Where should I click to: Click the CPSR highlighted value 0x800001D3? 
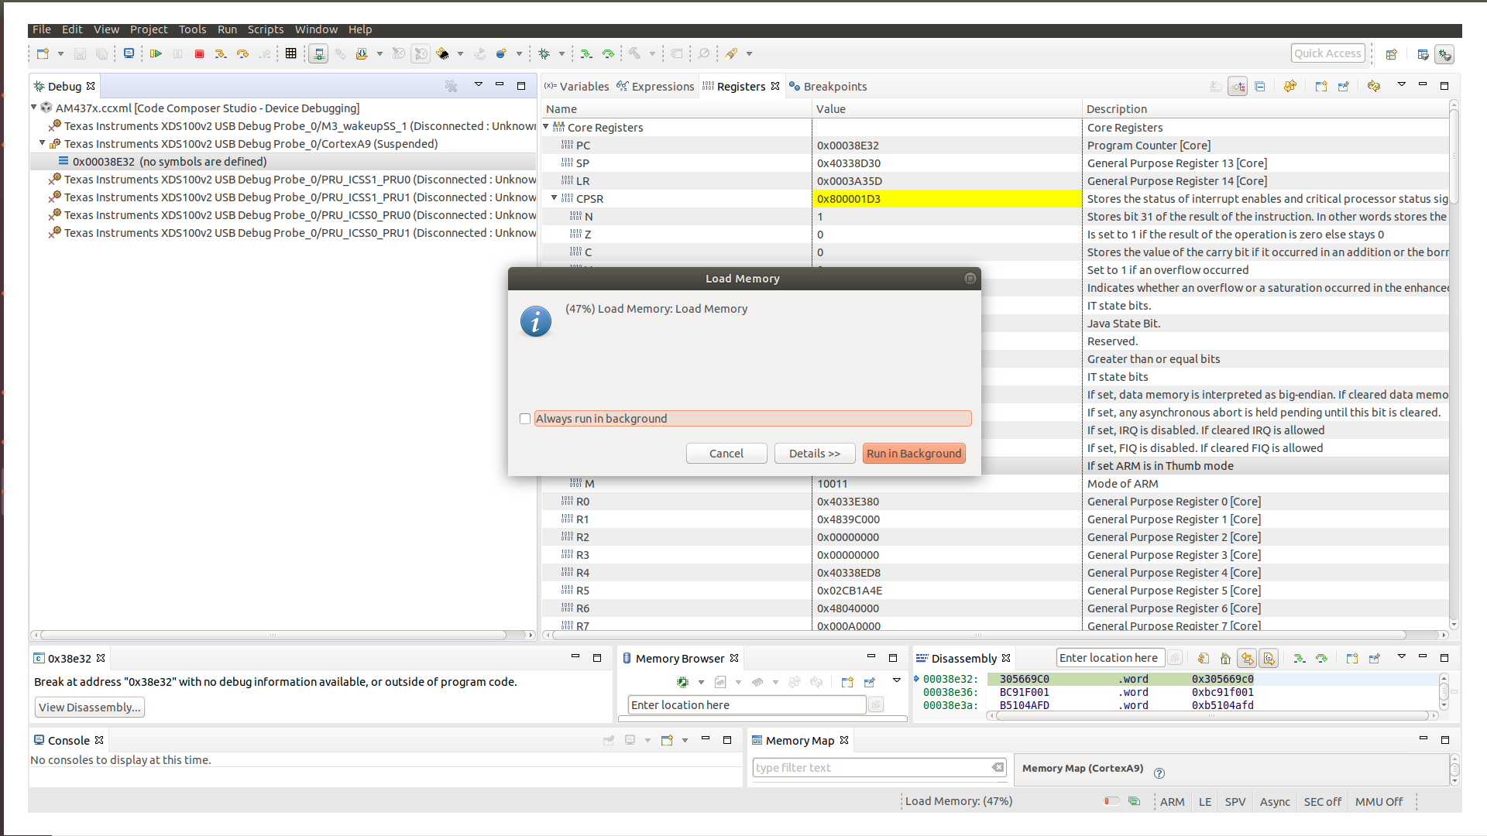pyautogui.click(x=849, y=198)
